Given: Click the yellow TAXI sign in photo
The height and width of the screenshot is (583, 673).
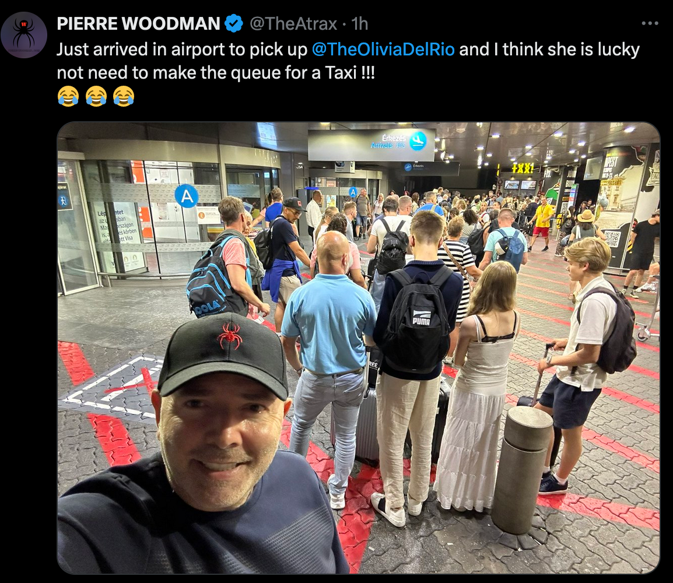Looking at the screenshot, I should (x=523, y=168).
